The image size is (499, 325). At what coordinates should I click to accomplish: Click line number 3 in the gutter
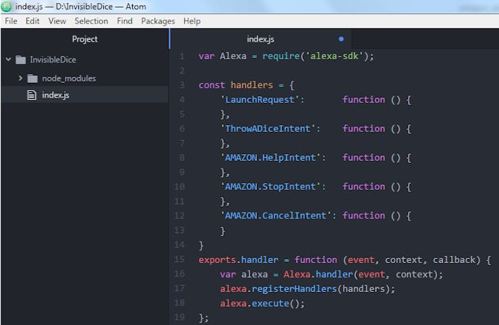coord(181,85)
